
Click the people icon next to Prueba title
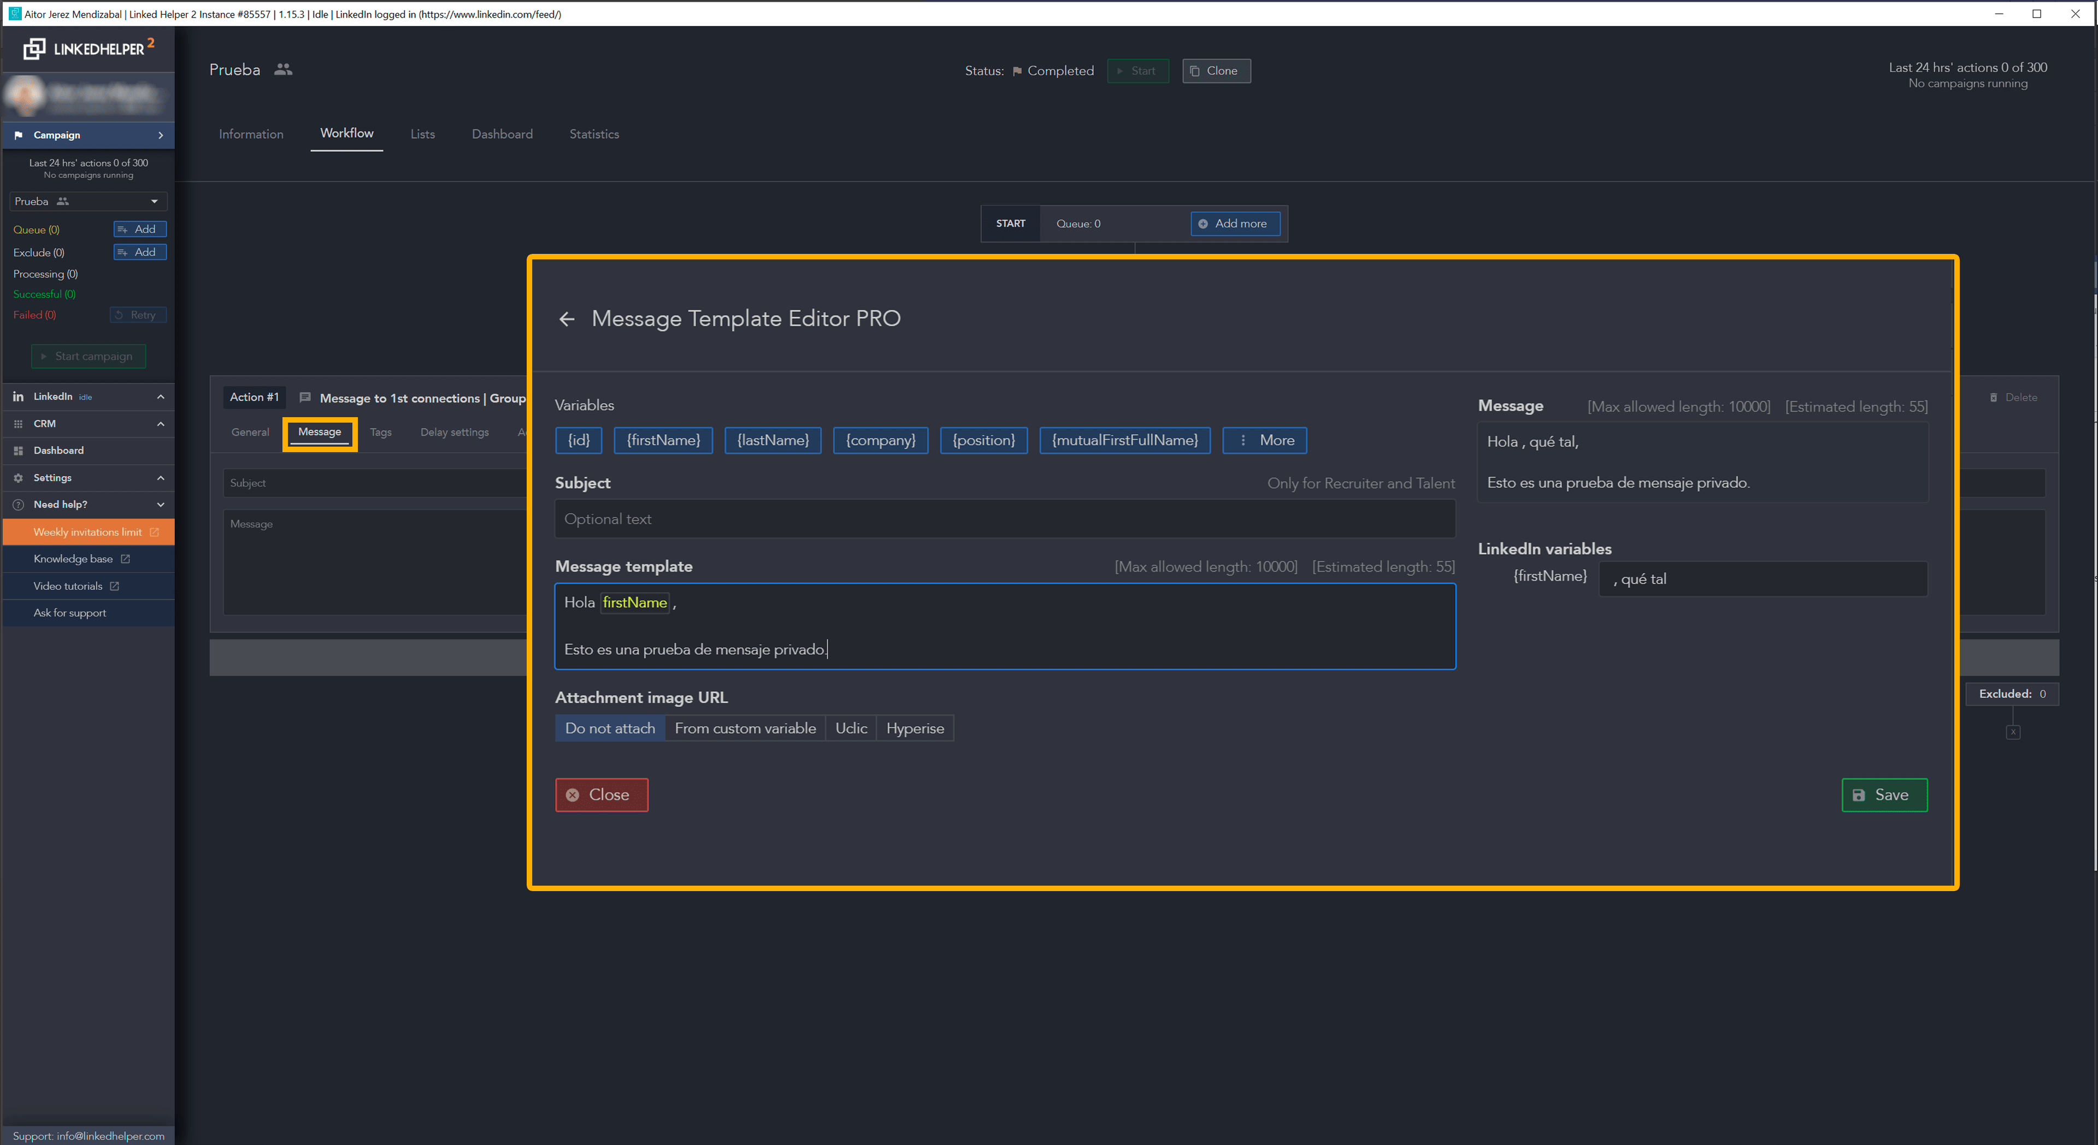click(x=282, y=70)
